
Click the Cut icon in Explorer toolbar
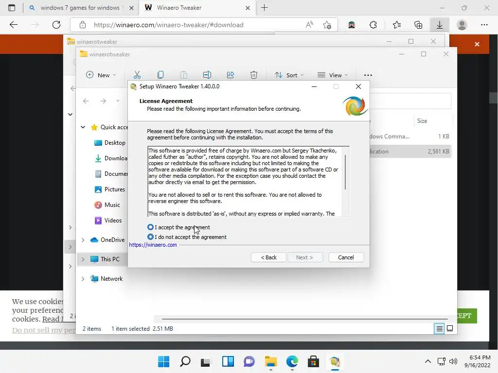click(x=137, y=75)
